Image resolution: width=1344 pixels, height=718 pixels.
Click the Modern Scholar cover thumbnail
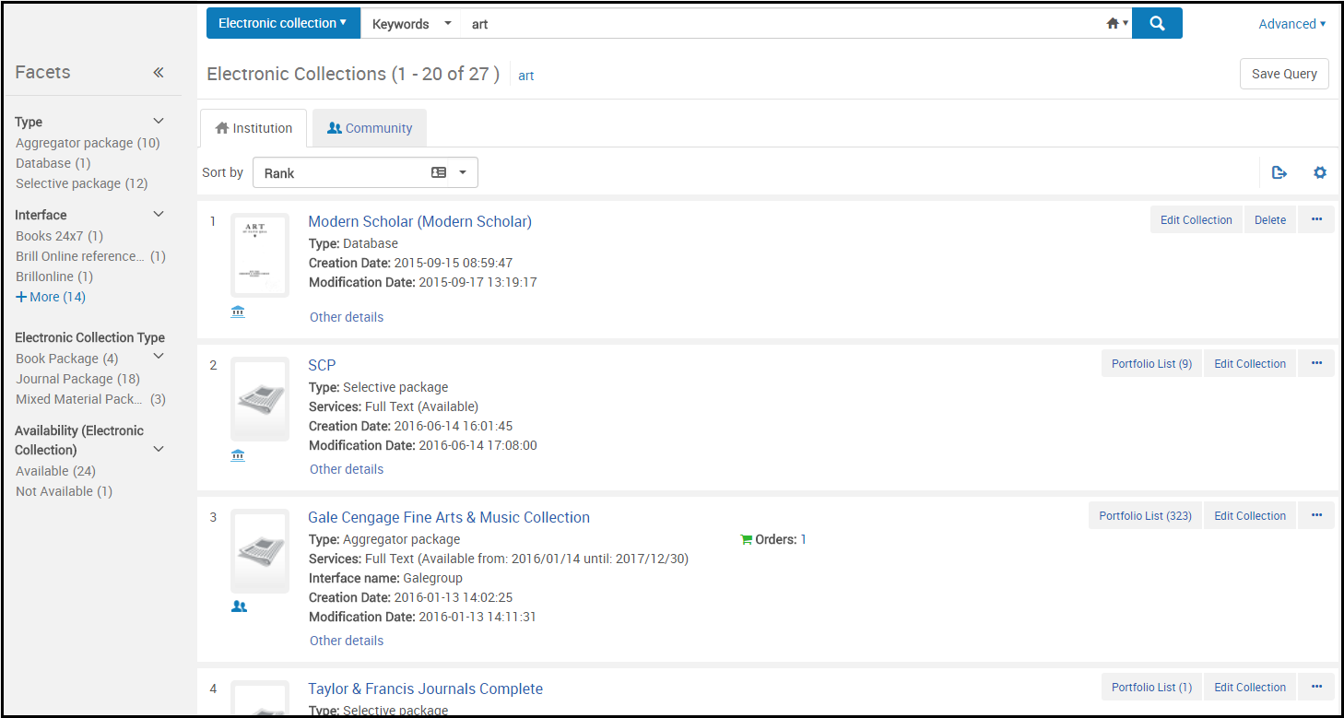[x=260, y=255]
